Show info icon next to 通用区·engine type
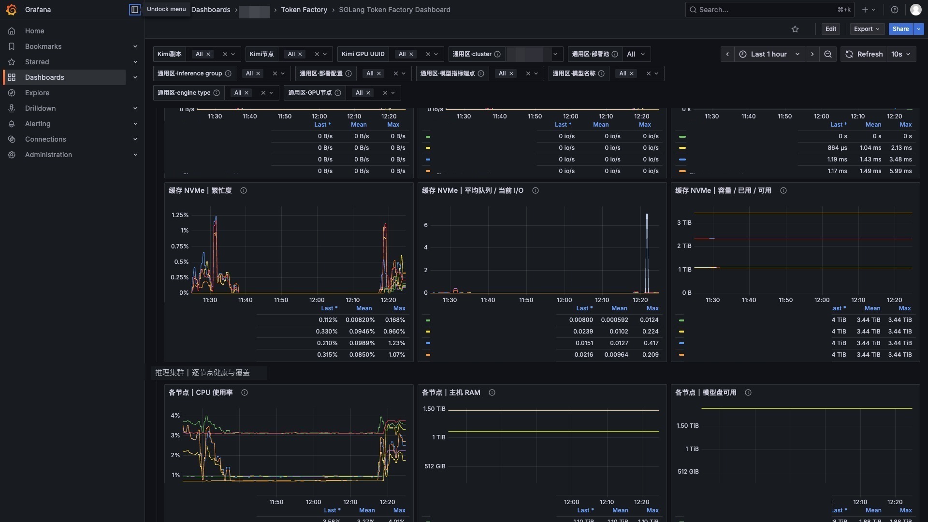The height and width of the screenshot is (522, 928). tap(217, 93)
